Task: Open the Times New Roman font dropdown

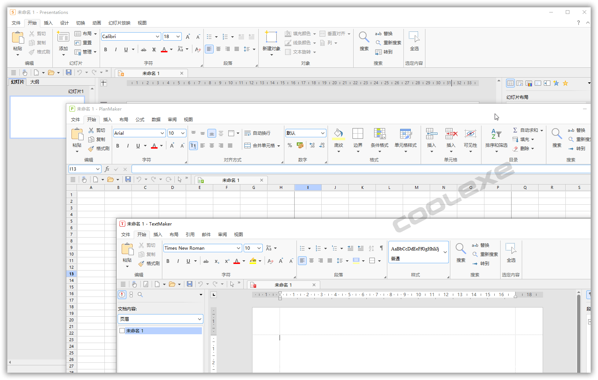Action: pyautogui.click(x=202, y=248)
